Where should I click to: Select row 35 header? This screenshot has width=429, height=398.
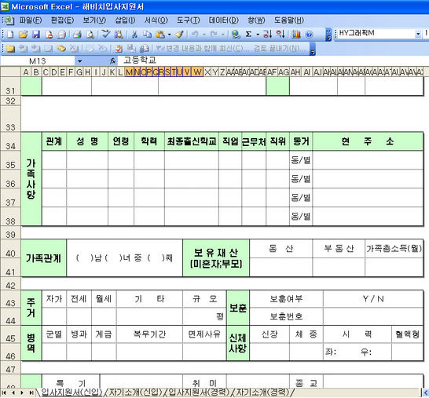(x=10, y=160)
